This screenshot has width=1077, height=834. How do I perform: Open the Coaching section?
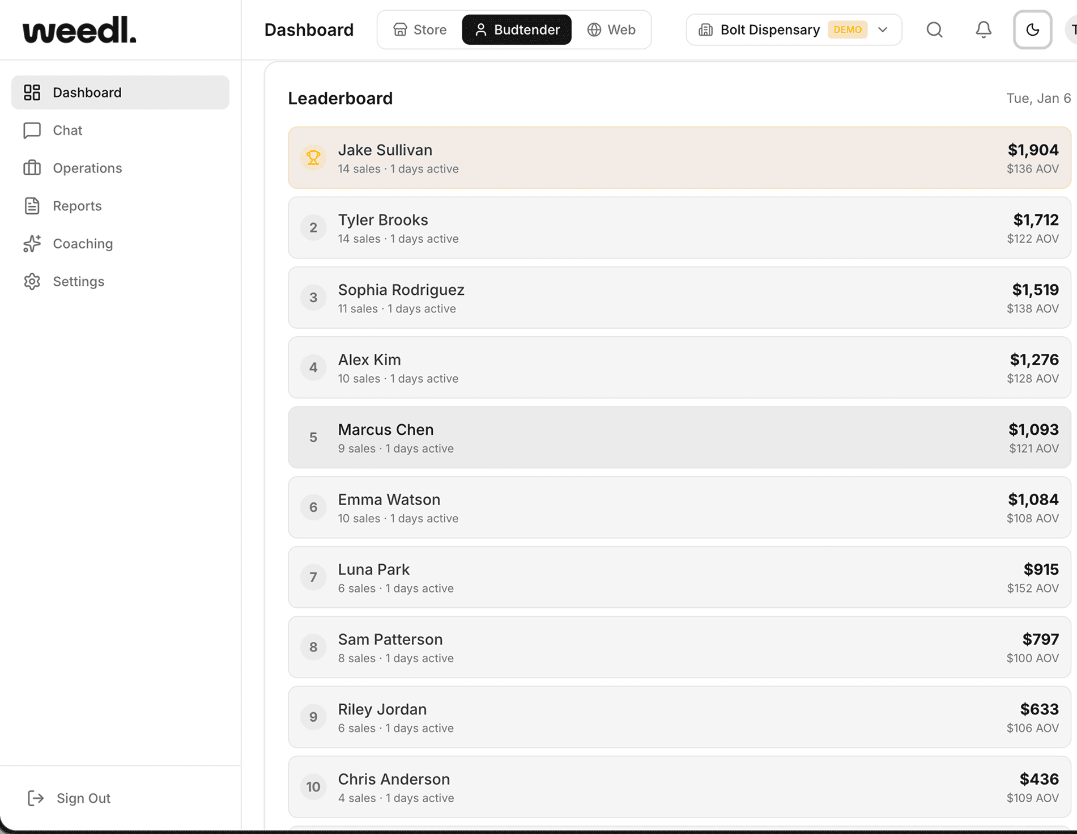point(83,244)
